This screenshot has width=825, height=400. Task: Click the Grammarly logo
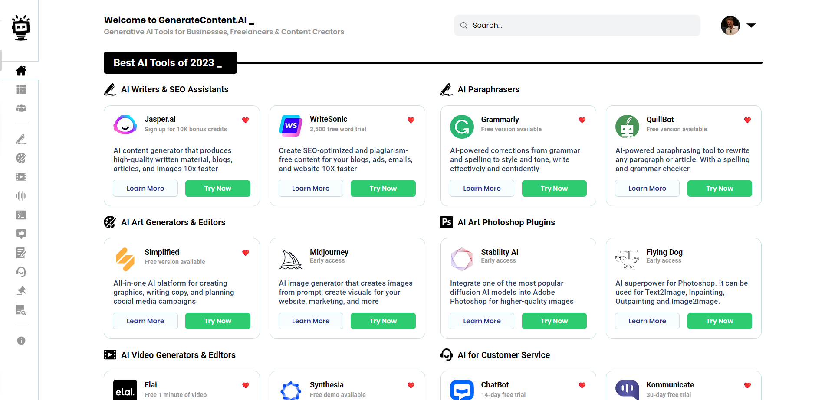(462, 127)
